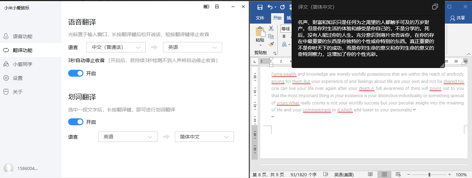Click the text effects A icon

coord(284,44)
